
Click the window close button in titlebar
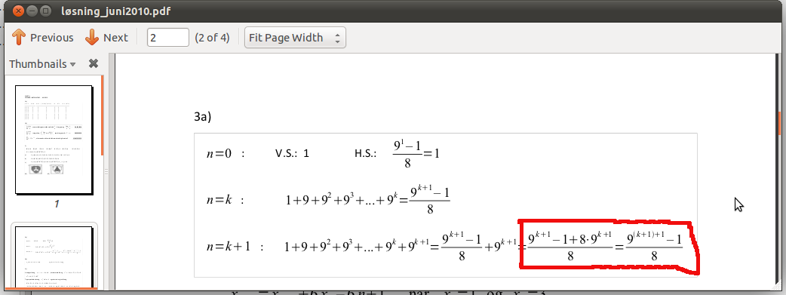pos(17,11)
